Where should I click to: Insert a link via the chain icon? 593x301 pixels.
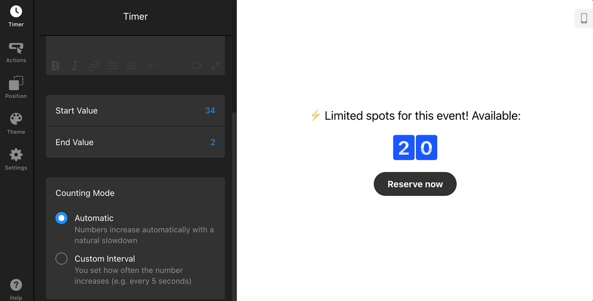coord(94,66)
